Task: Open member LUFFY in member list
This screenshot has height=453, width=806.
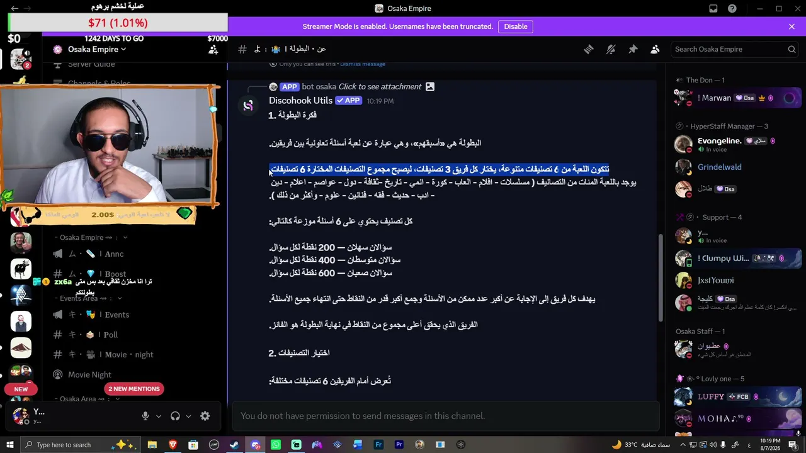Action: pyautogui.click(x=737, y=397)
